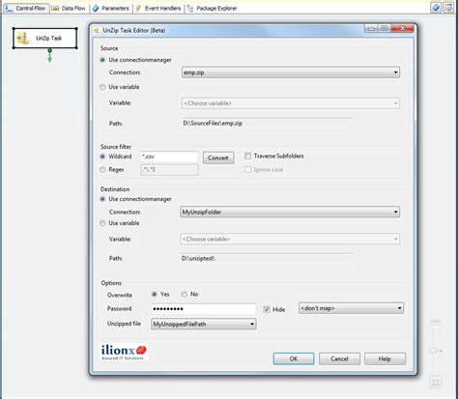This screenshot has height=399, width=458.
Task: Enable the Traverse Subfolders checkbox
Action: point(247,157)
